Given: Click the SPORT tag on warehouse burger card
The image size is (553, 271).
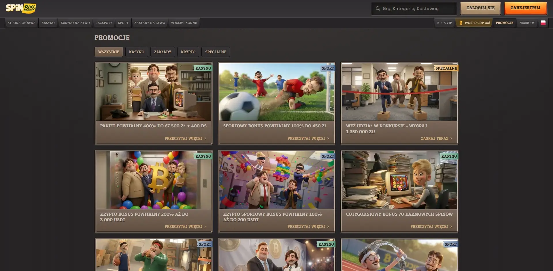Looking at the screenshot, I should tap(205, 244).
